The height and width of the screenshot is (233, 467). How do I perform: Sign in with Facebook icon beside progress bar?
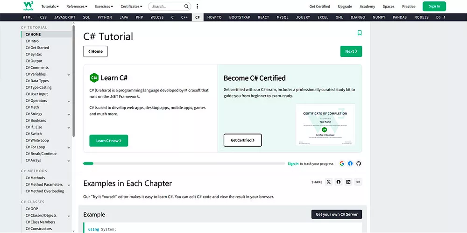pos(350,163)
